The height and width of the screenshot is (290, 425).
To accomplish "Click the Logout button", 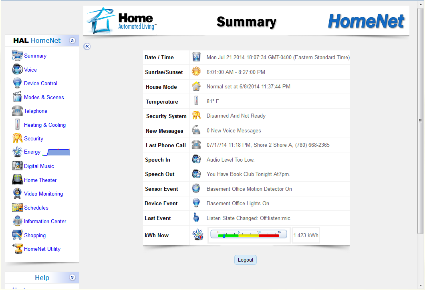I will click(246, 260).
